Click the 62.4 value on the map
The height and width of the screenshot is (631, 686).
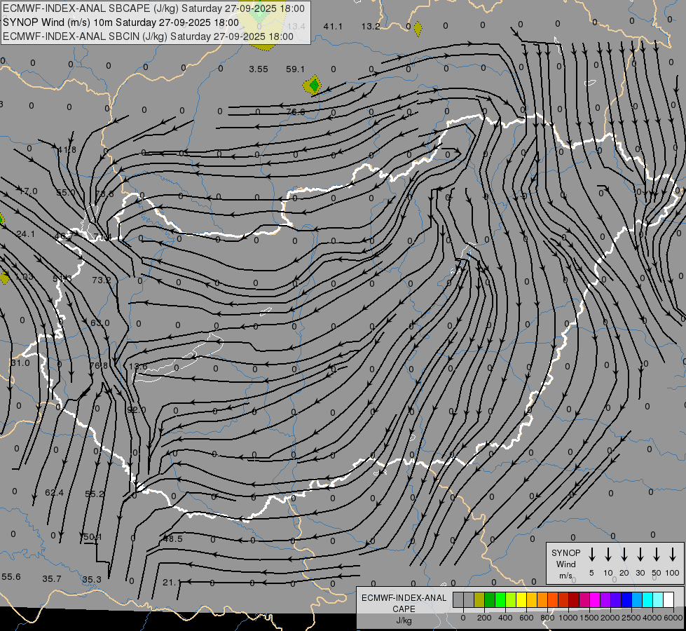point(54,493)
